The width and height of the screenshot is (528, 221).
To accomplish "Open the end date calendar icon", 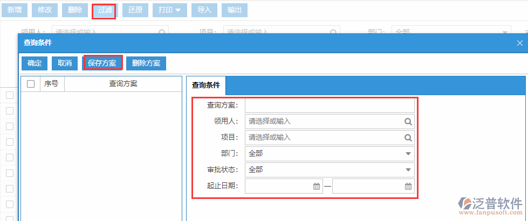I will tap(408, 187).
